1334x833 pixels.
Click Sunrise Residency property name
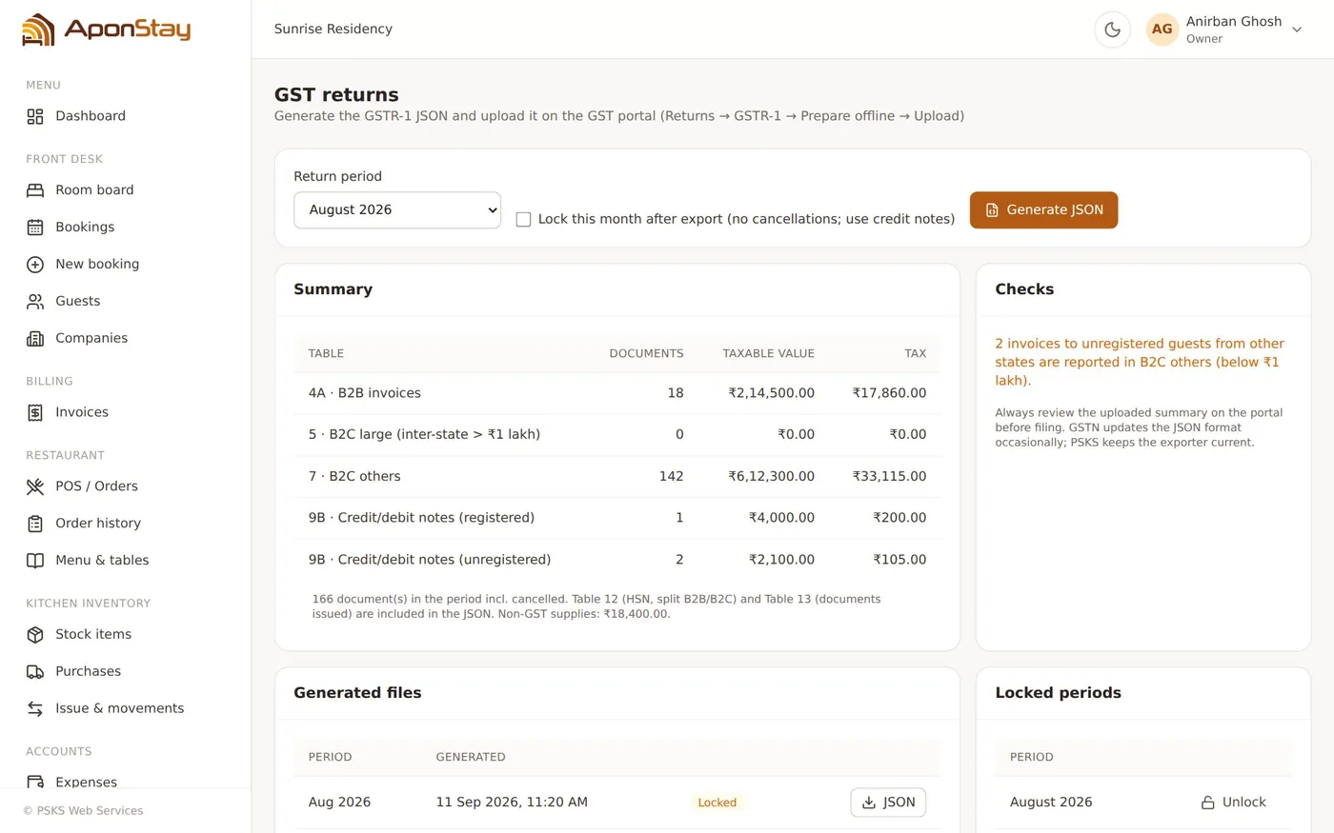[333, 30]
